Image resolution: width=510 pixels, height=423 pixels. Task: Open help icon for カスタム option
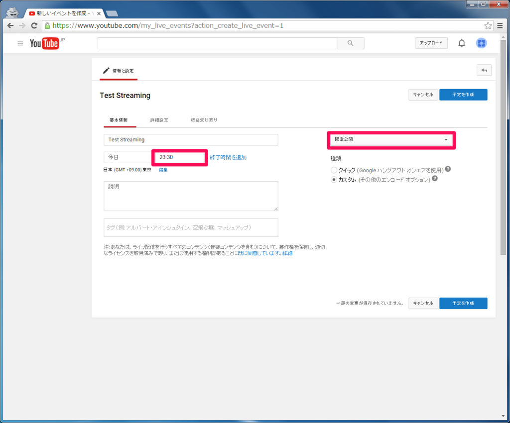[x=434, y=178]
